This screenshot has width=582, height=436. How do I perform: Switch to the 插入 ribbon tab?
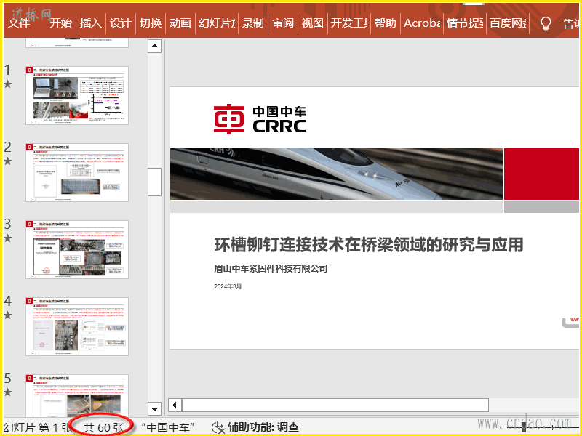point(90,23)
